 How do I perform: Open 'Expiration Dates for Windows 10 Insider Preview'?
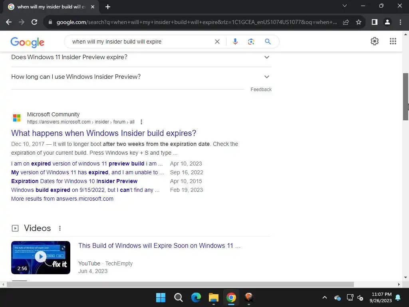point(74,181)
